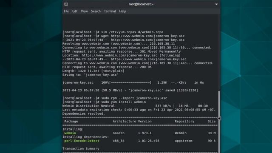
Task: Click the terminal icon in the title bar
Action: point(66,4)
